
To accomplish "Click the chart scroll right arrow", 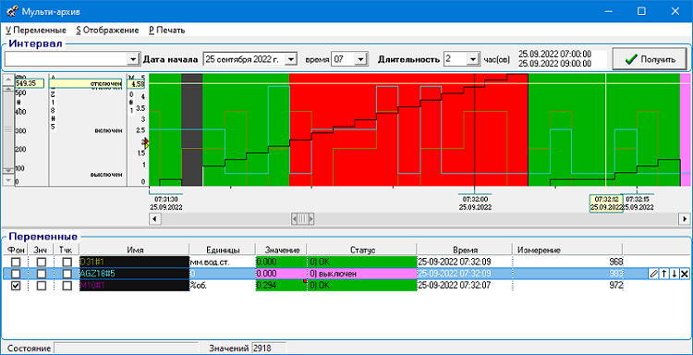I will tap(684, 218).
